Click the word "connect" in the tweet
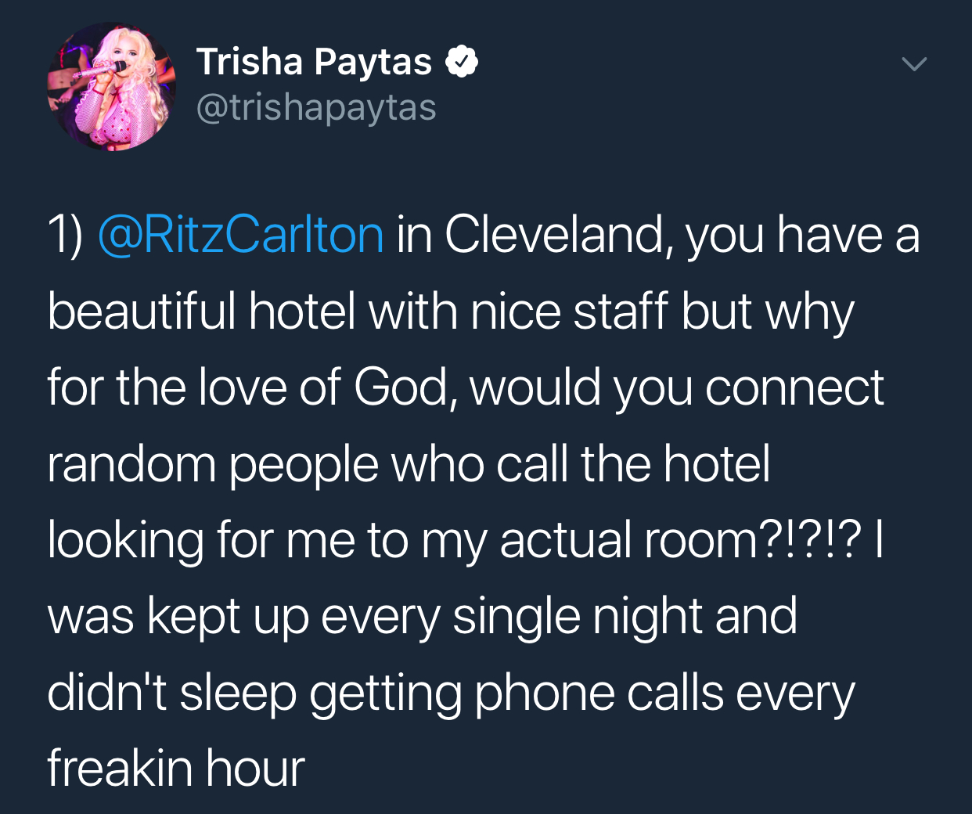This screenshot has width=972, height=814. point(794,387)
